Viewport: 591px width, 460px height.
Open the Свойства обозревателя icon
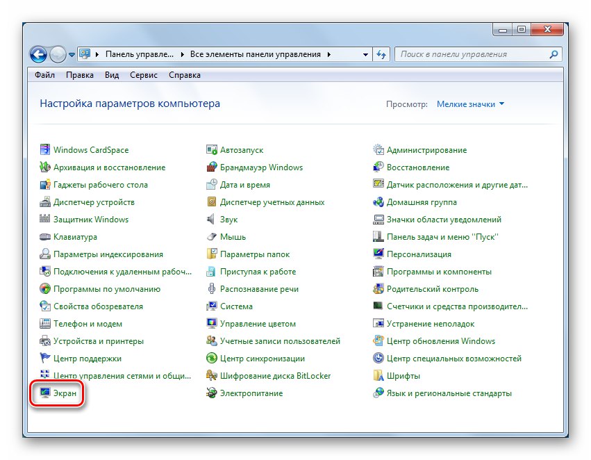click(x=45, y=306)
